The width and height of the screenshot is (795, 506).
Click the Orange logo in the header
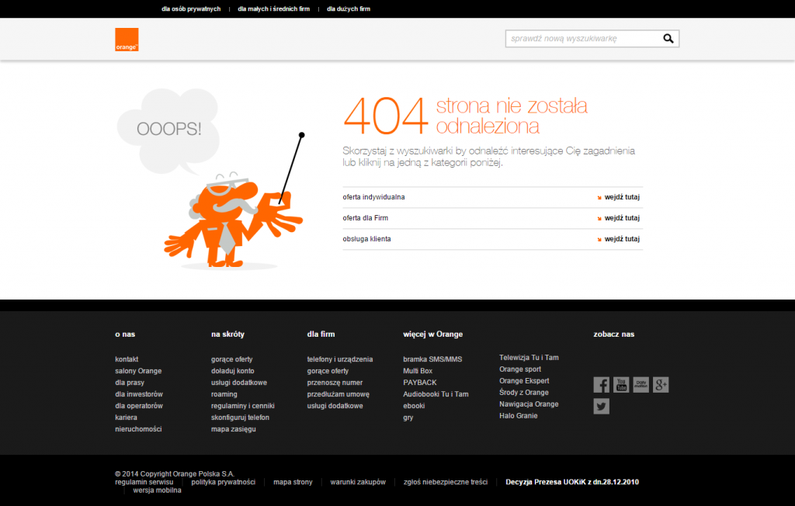coord(127,40)
